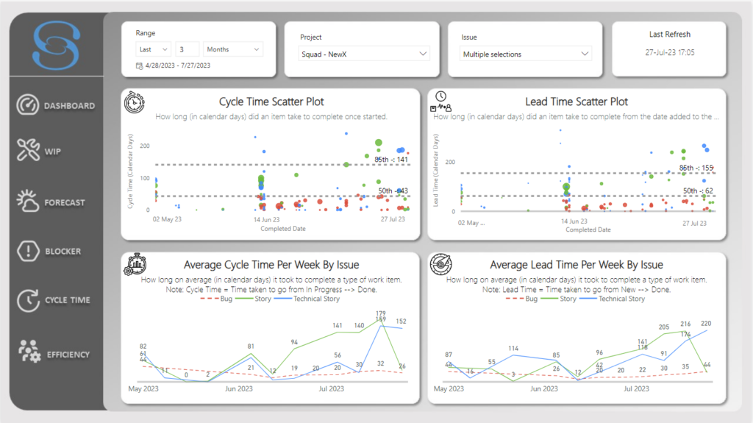Expand the Project dropdown showing Squad - NewX
The height and width of the screenshot is (423, 753).
tap(364, 54)
